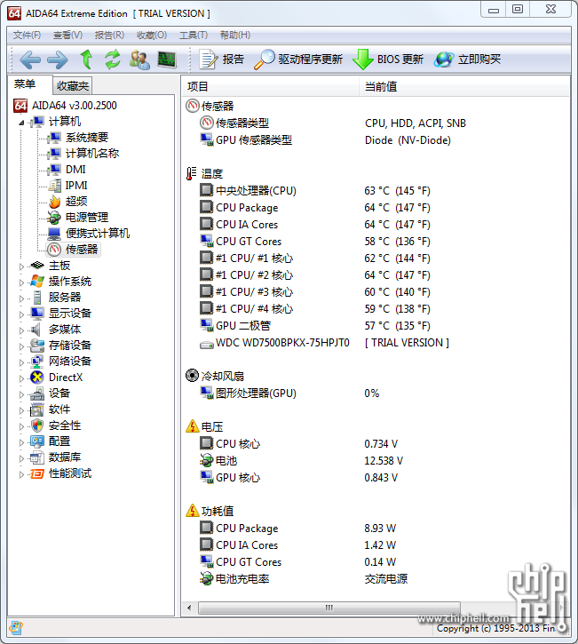578x644 pixels.
Task: Open the 报告(R) menu
Action: coord(109,35)
